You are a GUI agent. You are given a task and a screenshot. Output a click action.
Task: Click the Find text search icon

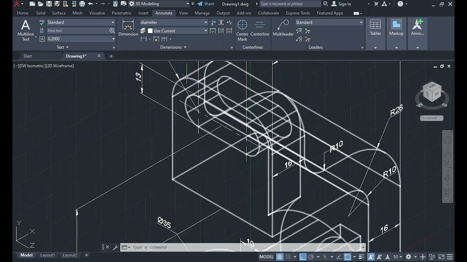tap(112, 31)
